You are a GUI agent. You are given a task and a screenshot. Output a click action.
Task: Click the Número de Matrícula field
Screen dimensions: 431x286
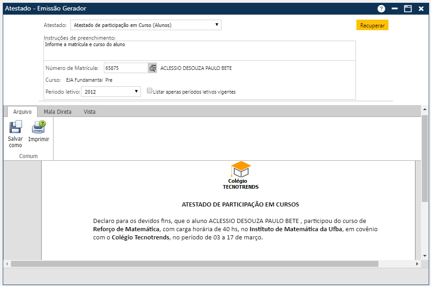125,68
